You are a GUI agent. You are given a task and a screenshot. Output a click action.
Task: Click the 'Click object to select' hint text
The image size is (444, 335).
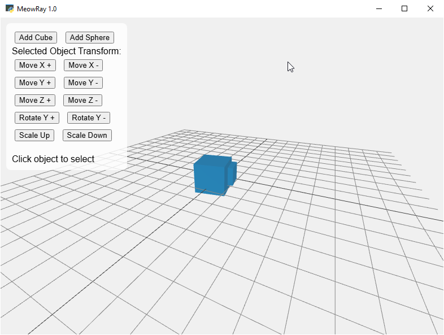point(53,159)
